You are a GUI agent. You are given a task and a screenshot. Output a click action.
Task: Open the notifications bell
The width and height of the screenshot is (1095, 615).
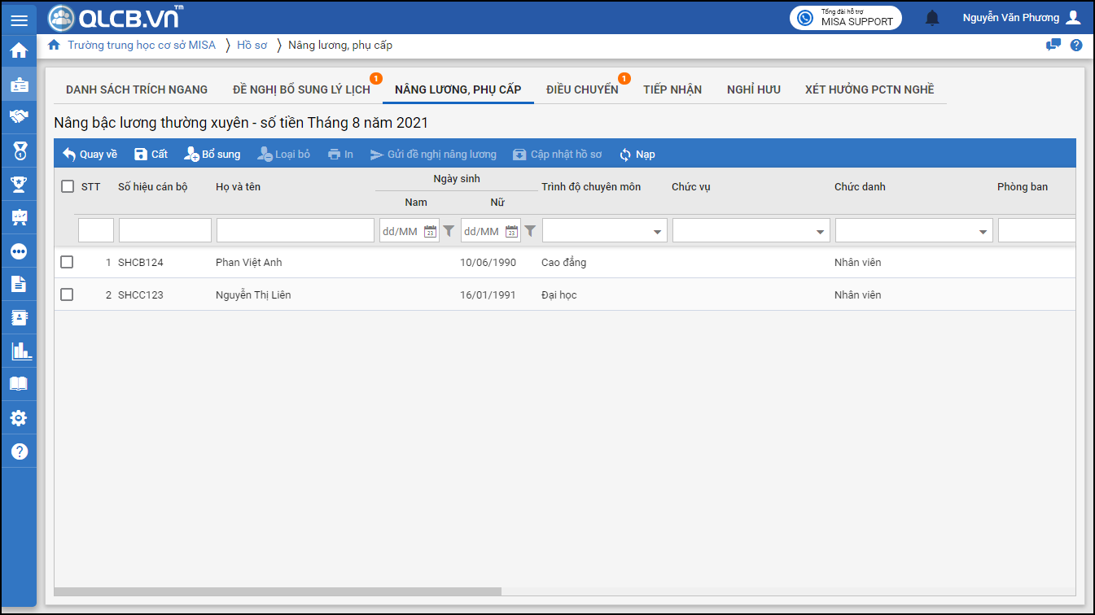[932, 18]
